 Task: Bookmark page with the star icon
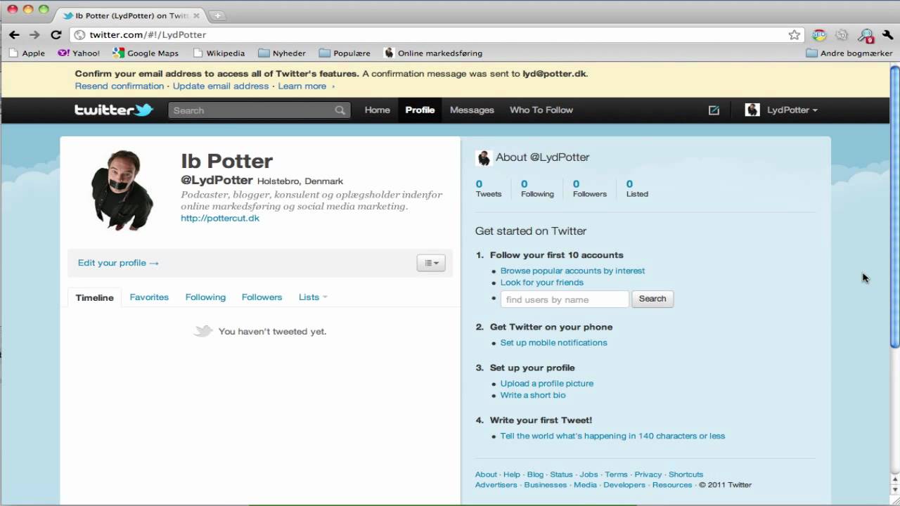pos(795,34)
